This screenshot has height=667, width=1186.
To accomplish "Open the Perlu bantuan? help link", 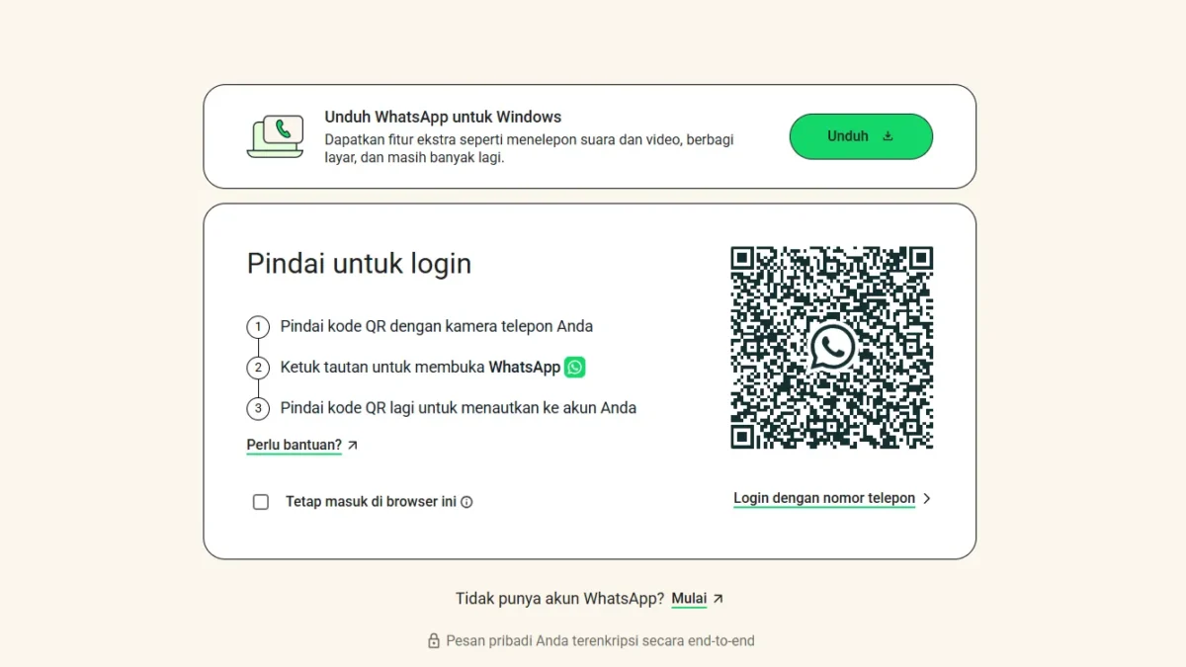I will 295,446.
